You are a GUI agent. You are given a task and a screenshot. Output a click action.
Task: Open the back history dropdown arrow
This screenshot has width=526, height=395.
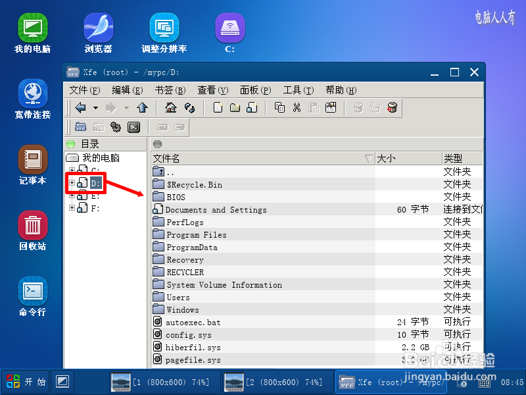[95, 108]
